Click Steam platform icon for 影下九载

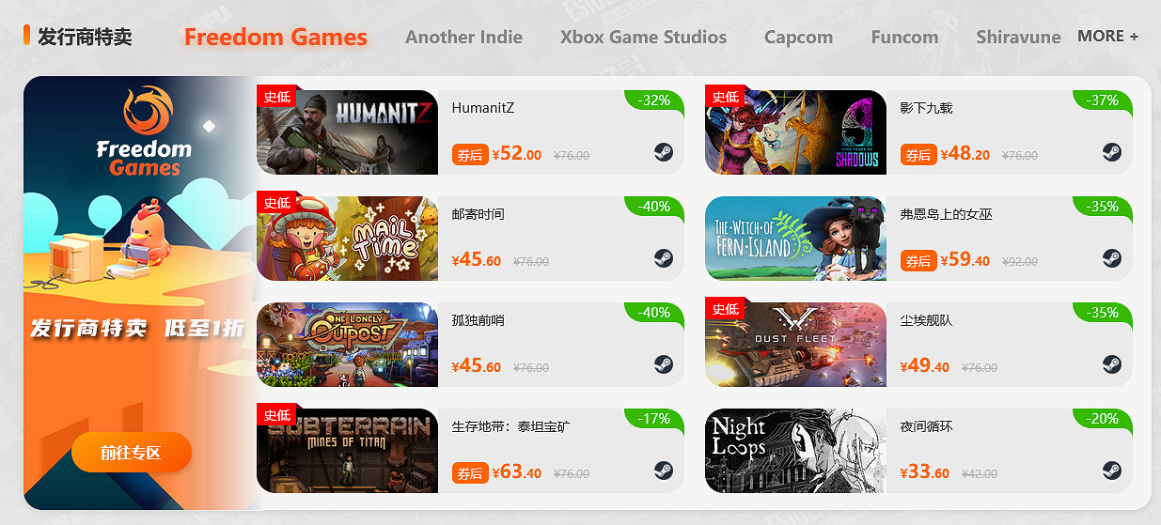tap(1112, 152)
